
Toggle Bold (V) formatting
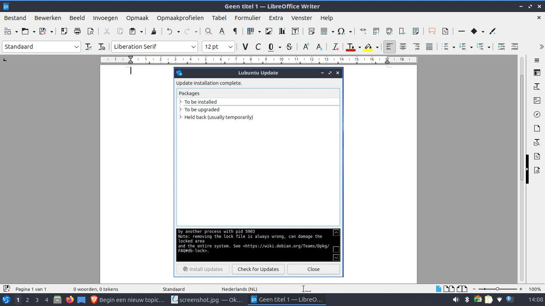(x=245, y=47)
